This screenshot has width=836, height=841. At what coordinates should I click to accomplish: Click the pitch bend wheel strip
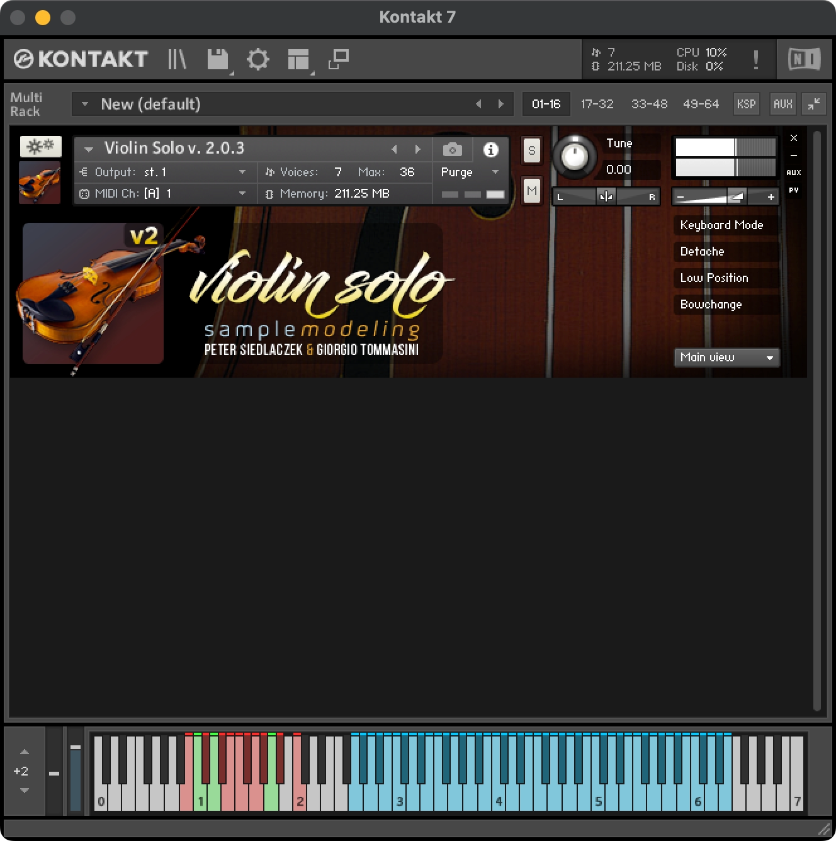point(54,771)
